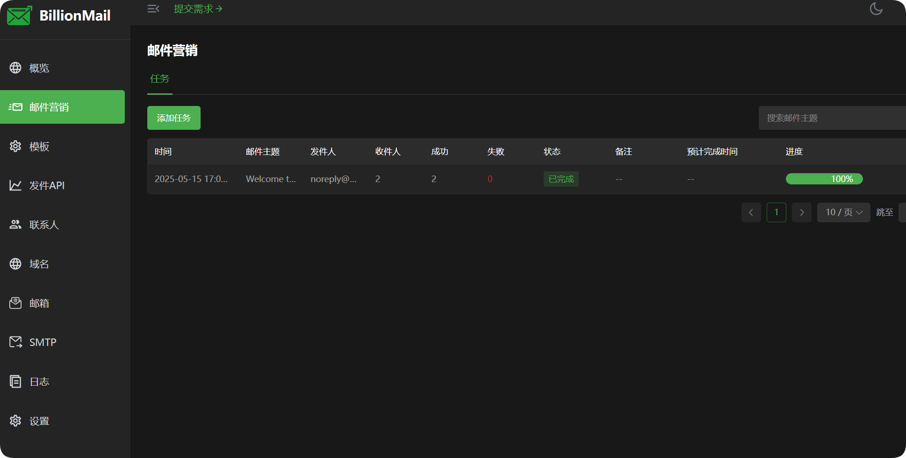Click the envelope icon beside SMTP

15,342
